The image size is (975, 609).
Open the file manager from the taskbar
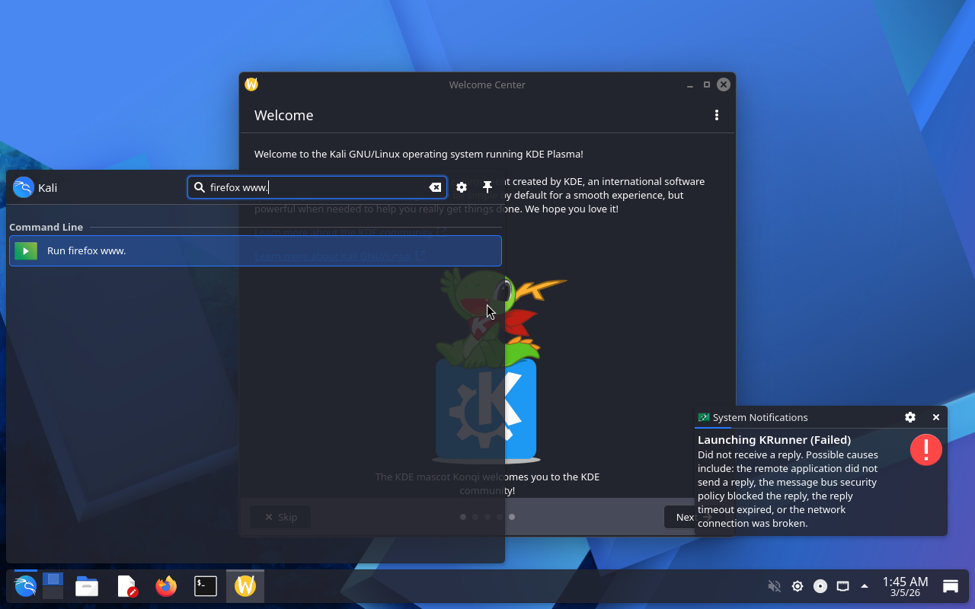(87, 586)
